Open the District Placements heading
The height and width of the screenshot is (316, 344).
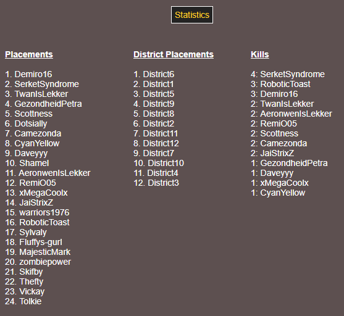coord(174,54)
